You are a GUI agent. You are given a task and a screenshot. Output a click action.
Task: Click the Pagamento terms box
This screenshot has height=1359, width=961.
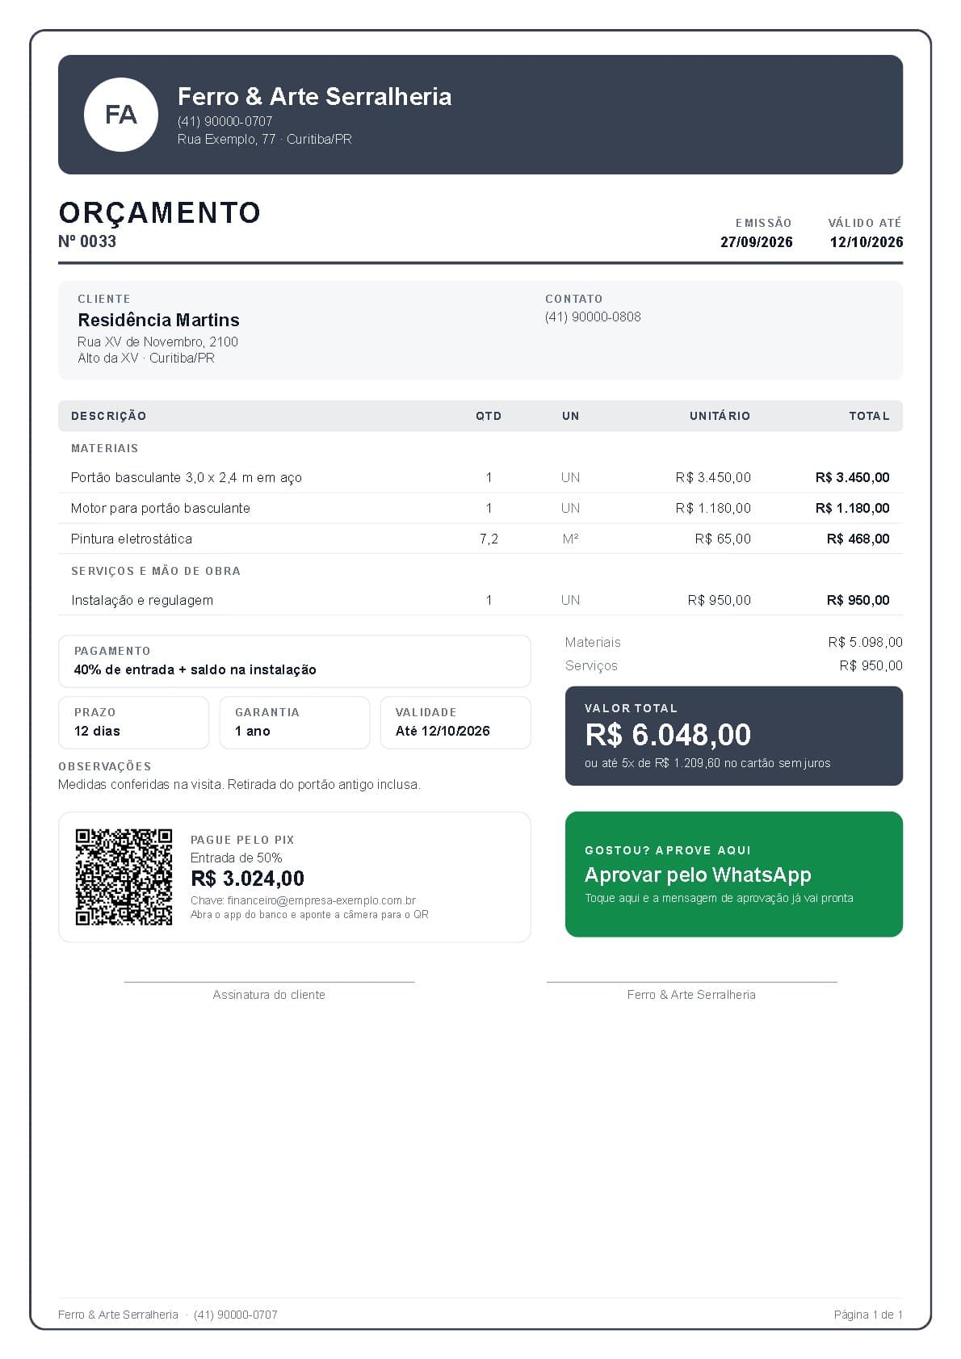[294, 661]
